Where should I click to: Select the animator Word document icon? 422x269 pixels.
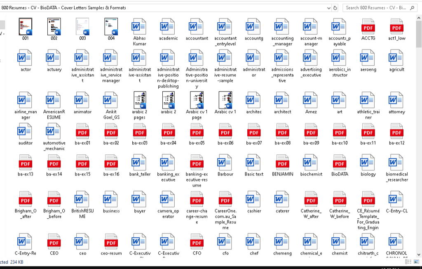click(x=82, y=100)
